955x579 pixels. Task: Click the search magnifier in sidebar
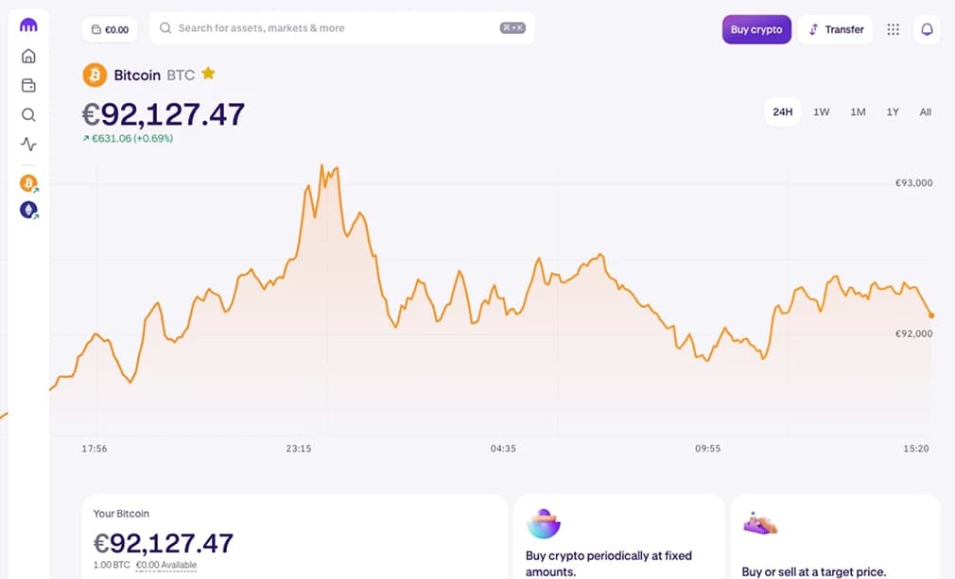(x=28, y=115)
